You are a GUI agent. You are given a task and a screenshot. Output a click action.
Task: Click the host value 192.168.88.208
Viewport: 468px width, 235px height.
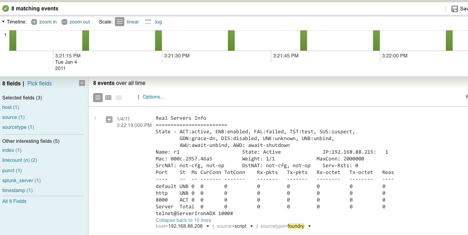point(185,226)
